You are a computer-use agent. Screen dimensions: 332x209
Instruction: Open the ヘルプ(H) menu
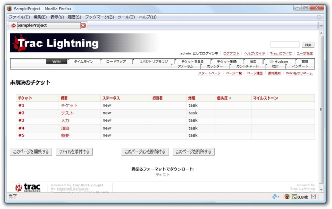point(147,17)
